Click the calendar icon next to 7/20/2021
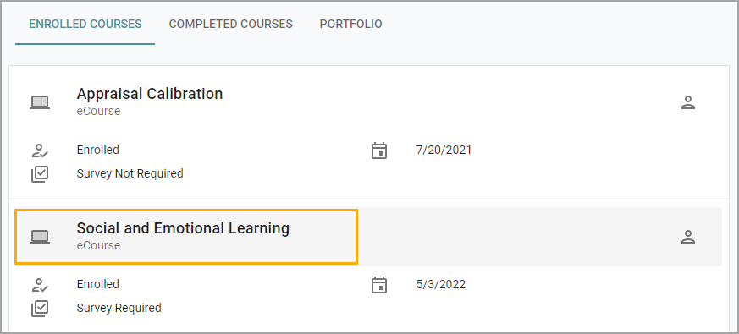This screenshot has height=334, width=739. click(x=379, y=151)
